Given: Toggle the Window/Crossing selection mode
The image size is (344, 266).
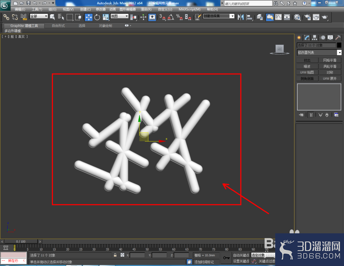Looking at the screenshot, I should 78,17.
